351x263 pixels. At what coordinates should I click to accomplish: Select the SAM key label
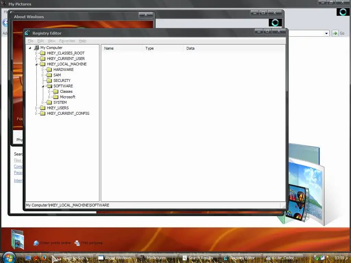(57, 75)
